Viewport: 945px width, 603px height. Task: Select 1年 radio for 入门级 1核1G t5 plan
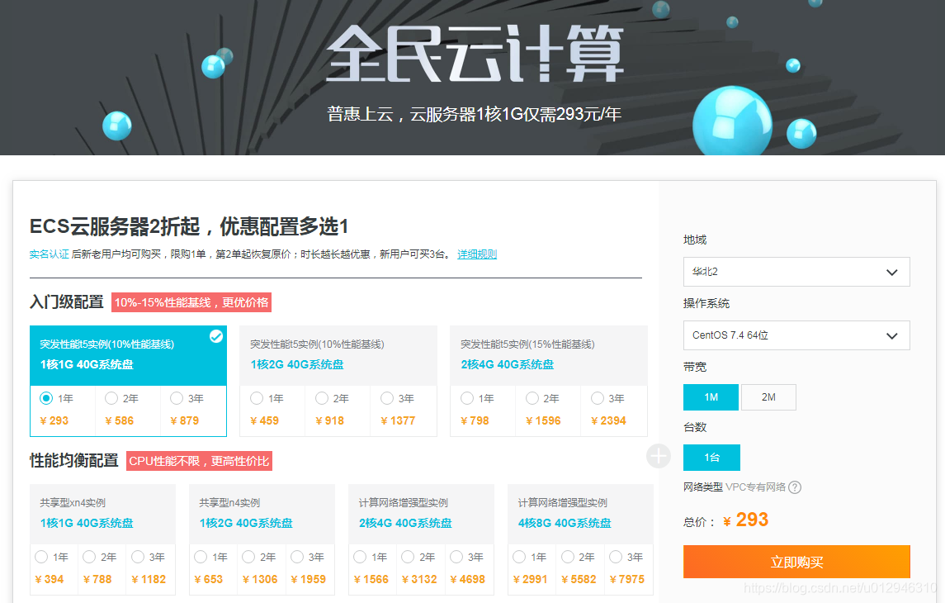[45, 398]
